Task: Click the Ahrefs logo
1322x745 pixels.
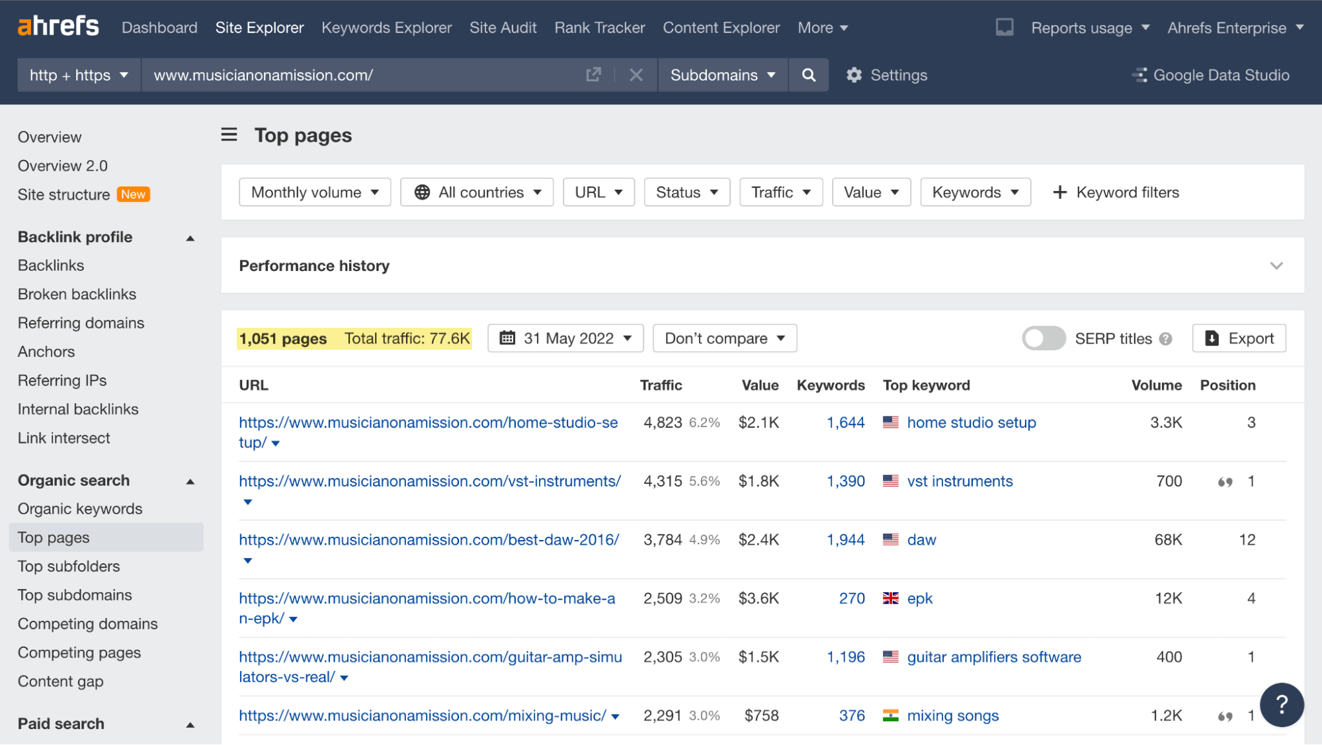Action: 58,26
